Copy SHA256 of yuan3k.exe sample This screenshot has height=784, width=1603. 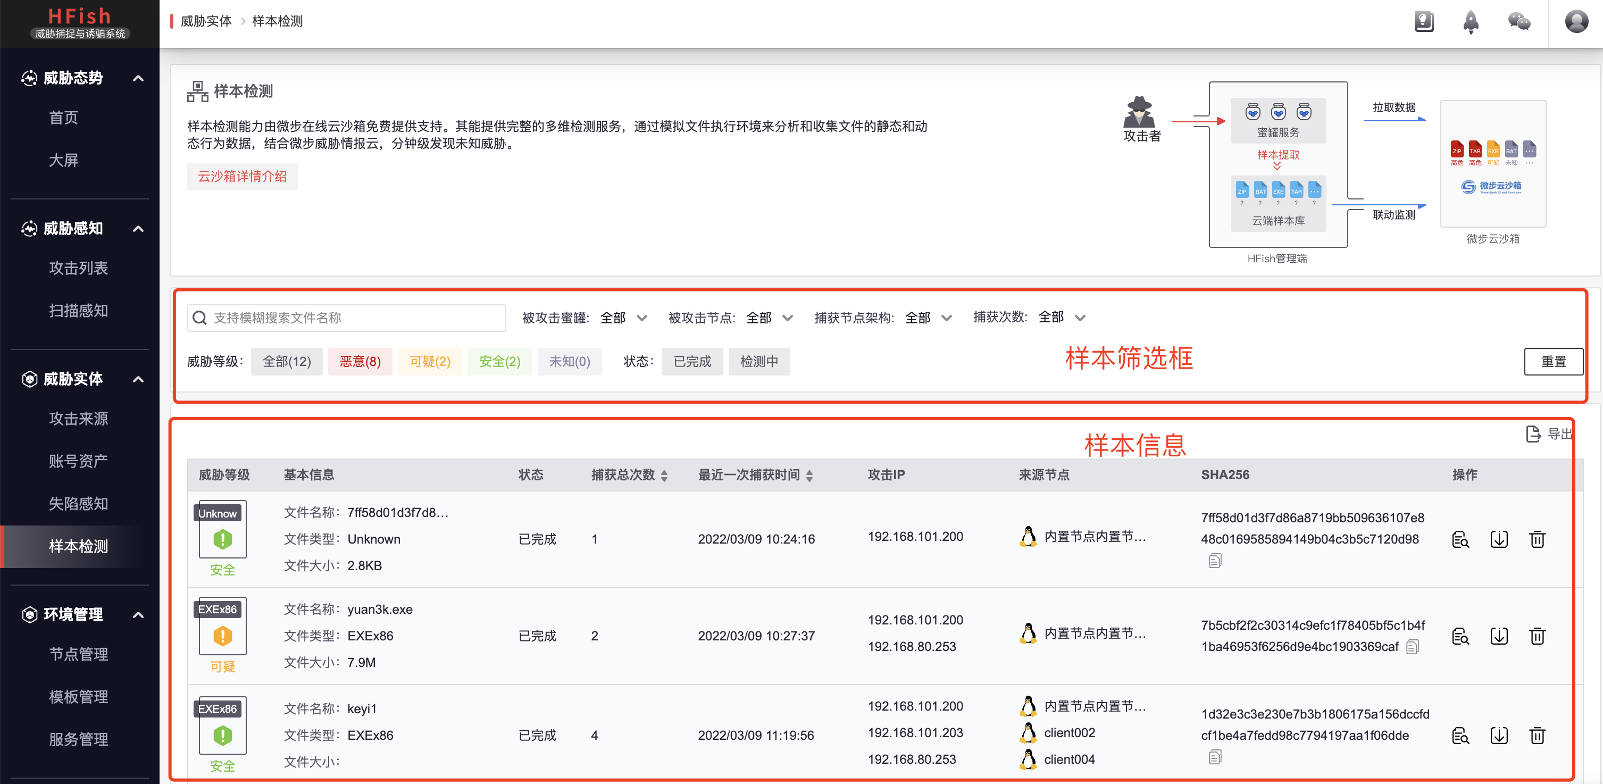1413,647
